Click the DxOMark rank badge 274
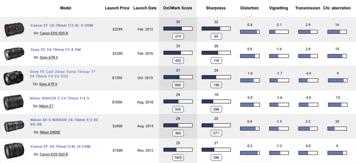The height and width of the screenshot is (163, 356). click(x=178, y=36)
